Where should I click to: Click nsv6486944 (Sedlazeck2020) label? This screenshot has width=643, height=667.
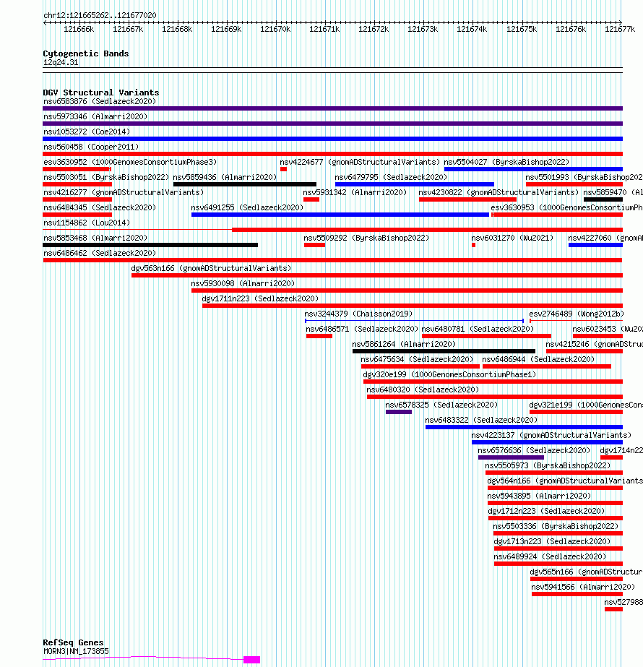click(538, 359)
